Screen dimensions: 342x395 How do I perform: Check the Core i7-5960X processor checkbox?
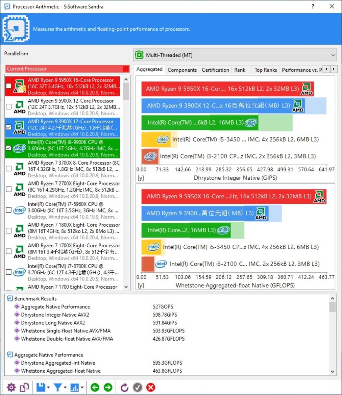pyautogui.click(x=9, y=210)
